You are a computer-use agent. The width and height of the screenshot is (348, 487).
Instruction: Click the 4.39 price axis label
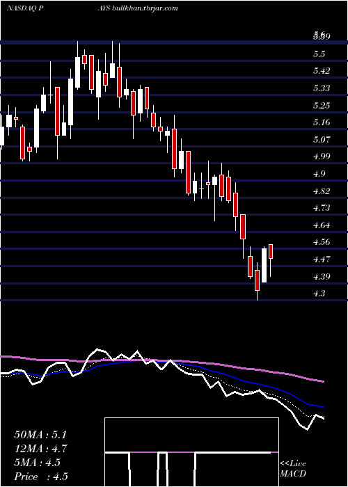(x=322, y=276)
